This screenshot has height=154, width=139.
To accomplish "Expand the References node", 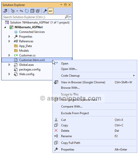I will point(9,41).
